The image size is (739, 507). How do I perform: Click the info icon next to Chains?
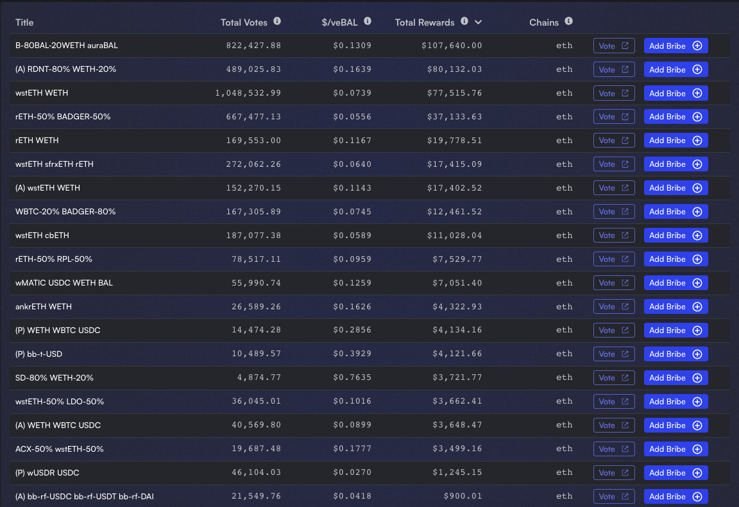coord(568,21)
